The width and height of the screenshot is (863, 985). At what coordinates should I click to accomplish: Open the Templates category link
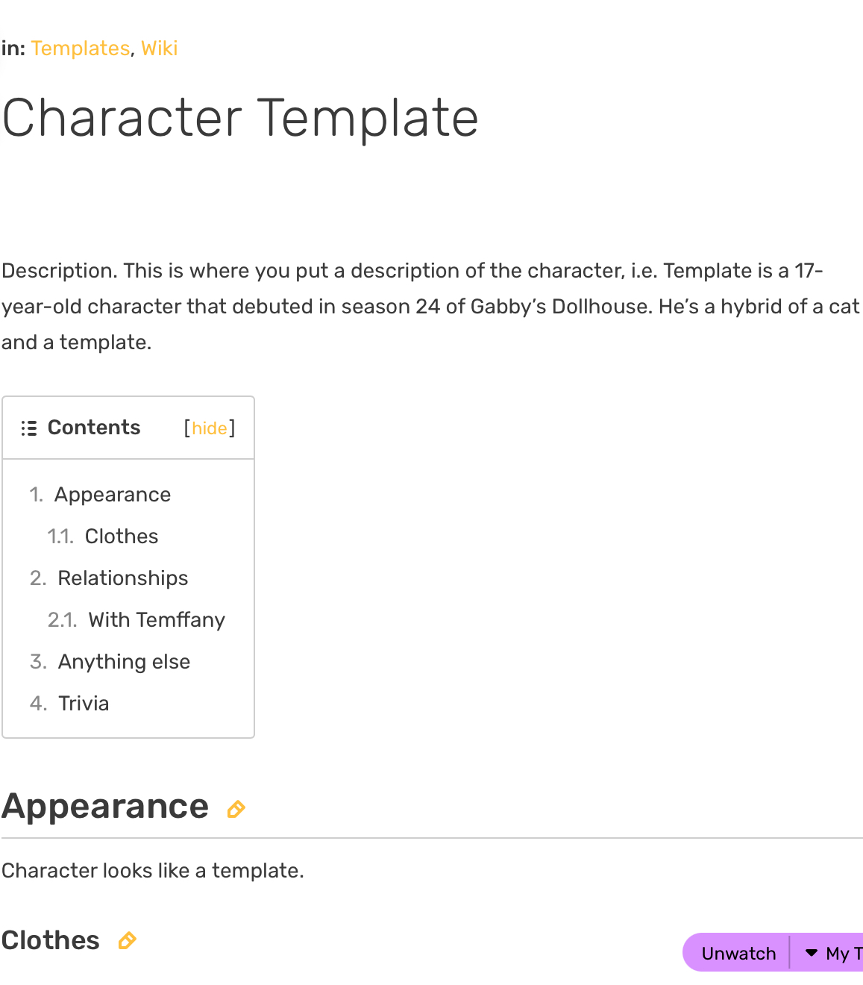point(81,49)
